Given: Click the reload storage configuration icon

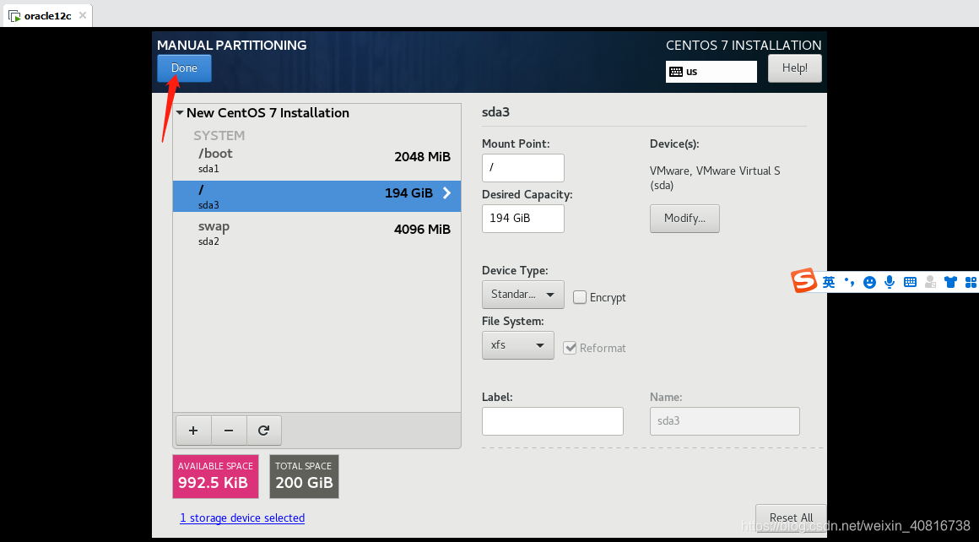Looking at the screenshot, I should coord(263,431).
